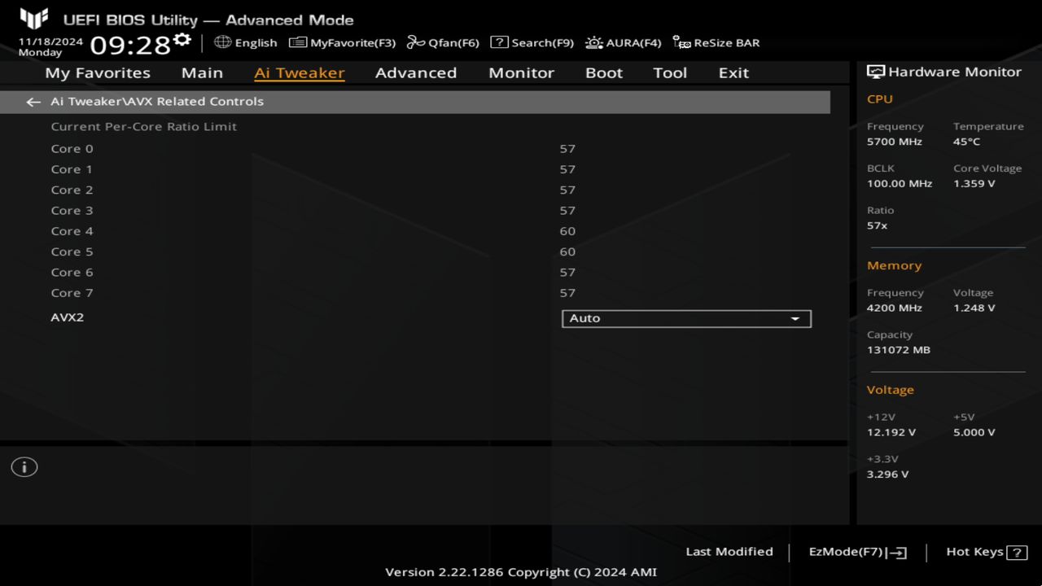
Task: Switch to the Main tab
Action: click(x=202, y=73)
